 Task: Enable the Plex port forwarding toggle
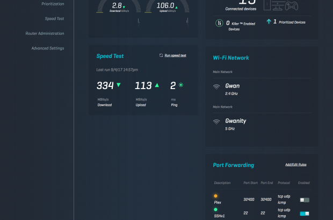click(305, 200)
